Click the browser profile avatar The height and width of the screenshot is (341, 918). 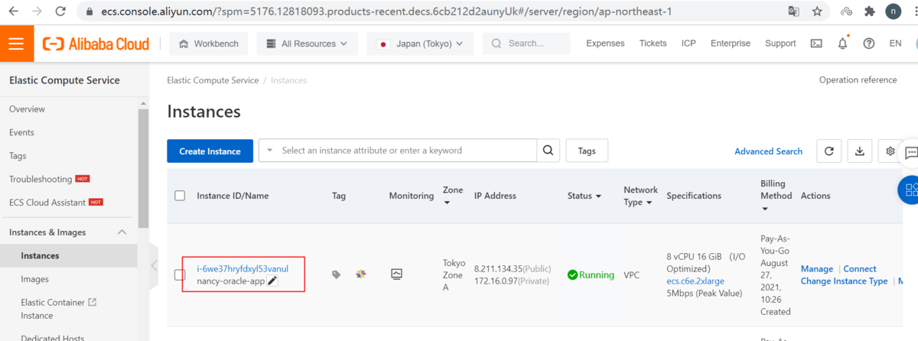893,11
